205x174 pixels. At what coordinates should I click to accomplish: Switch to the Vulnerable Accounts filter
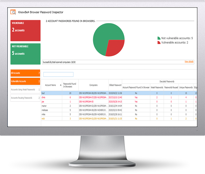click(x=25, y=81)
